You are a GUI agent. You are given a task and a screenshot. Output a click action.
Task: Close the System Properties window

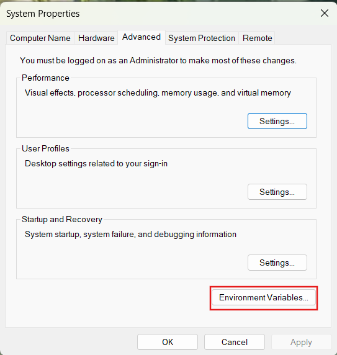[325, 13]
